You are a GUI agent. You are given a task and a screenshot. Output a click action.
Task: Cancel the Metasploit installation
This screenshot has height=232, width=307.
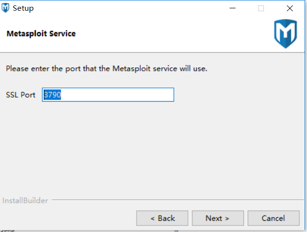(x=273, y=218)
